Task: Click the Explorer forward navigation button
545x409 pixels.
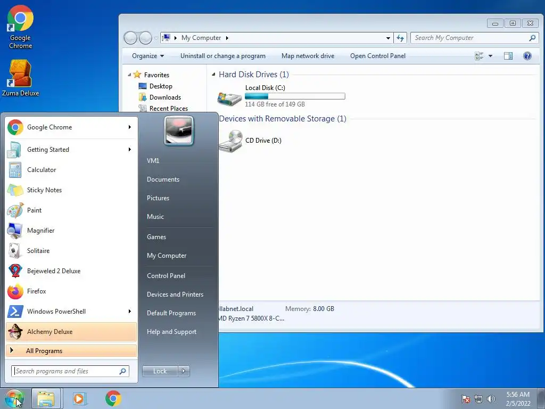Action: click(145, 38)
